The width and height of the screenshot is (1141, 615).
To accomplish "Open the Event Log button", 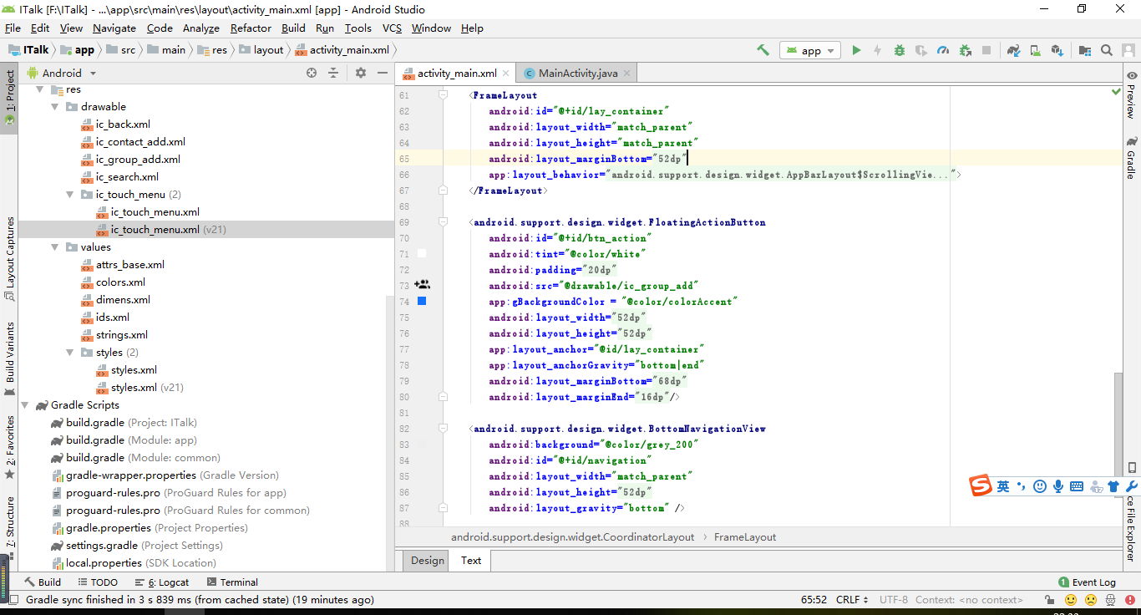I will pos(1087,582).
